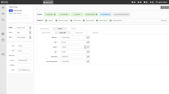Screen dimensions: 169x94
Task: Click the Access Code link
Action: pyautogui.click(x=15, y=13)
